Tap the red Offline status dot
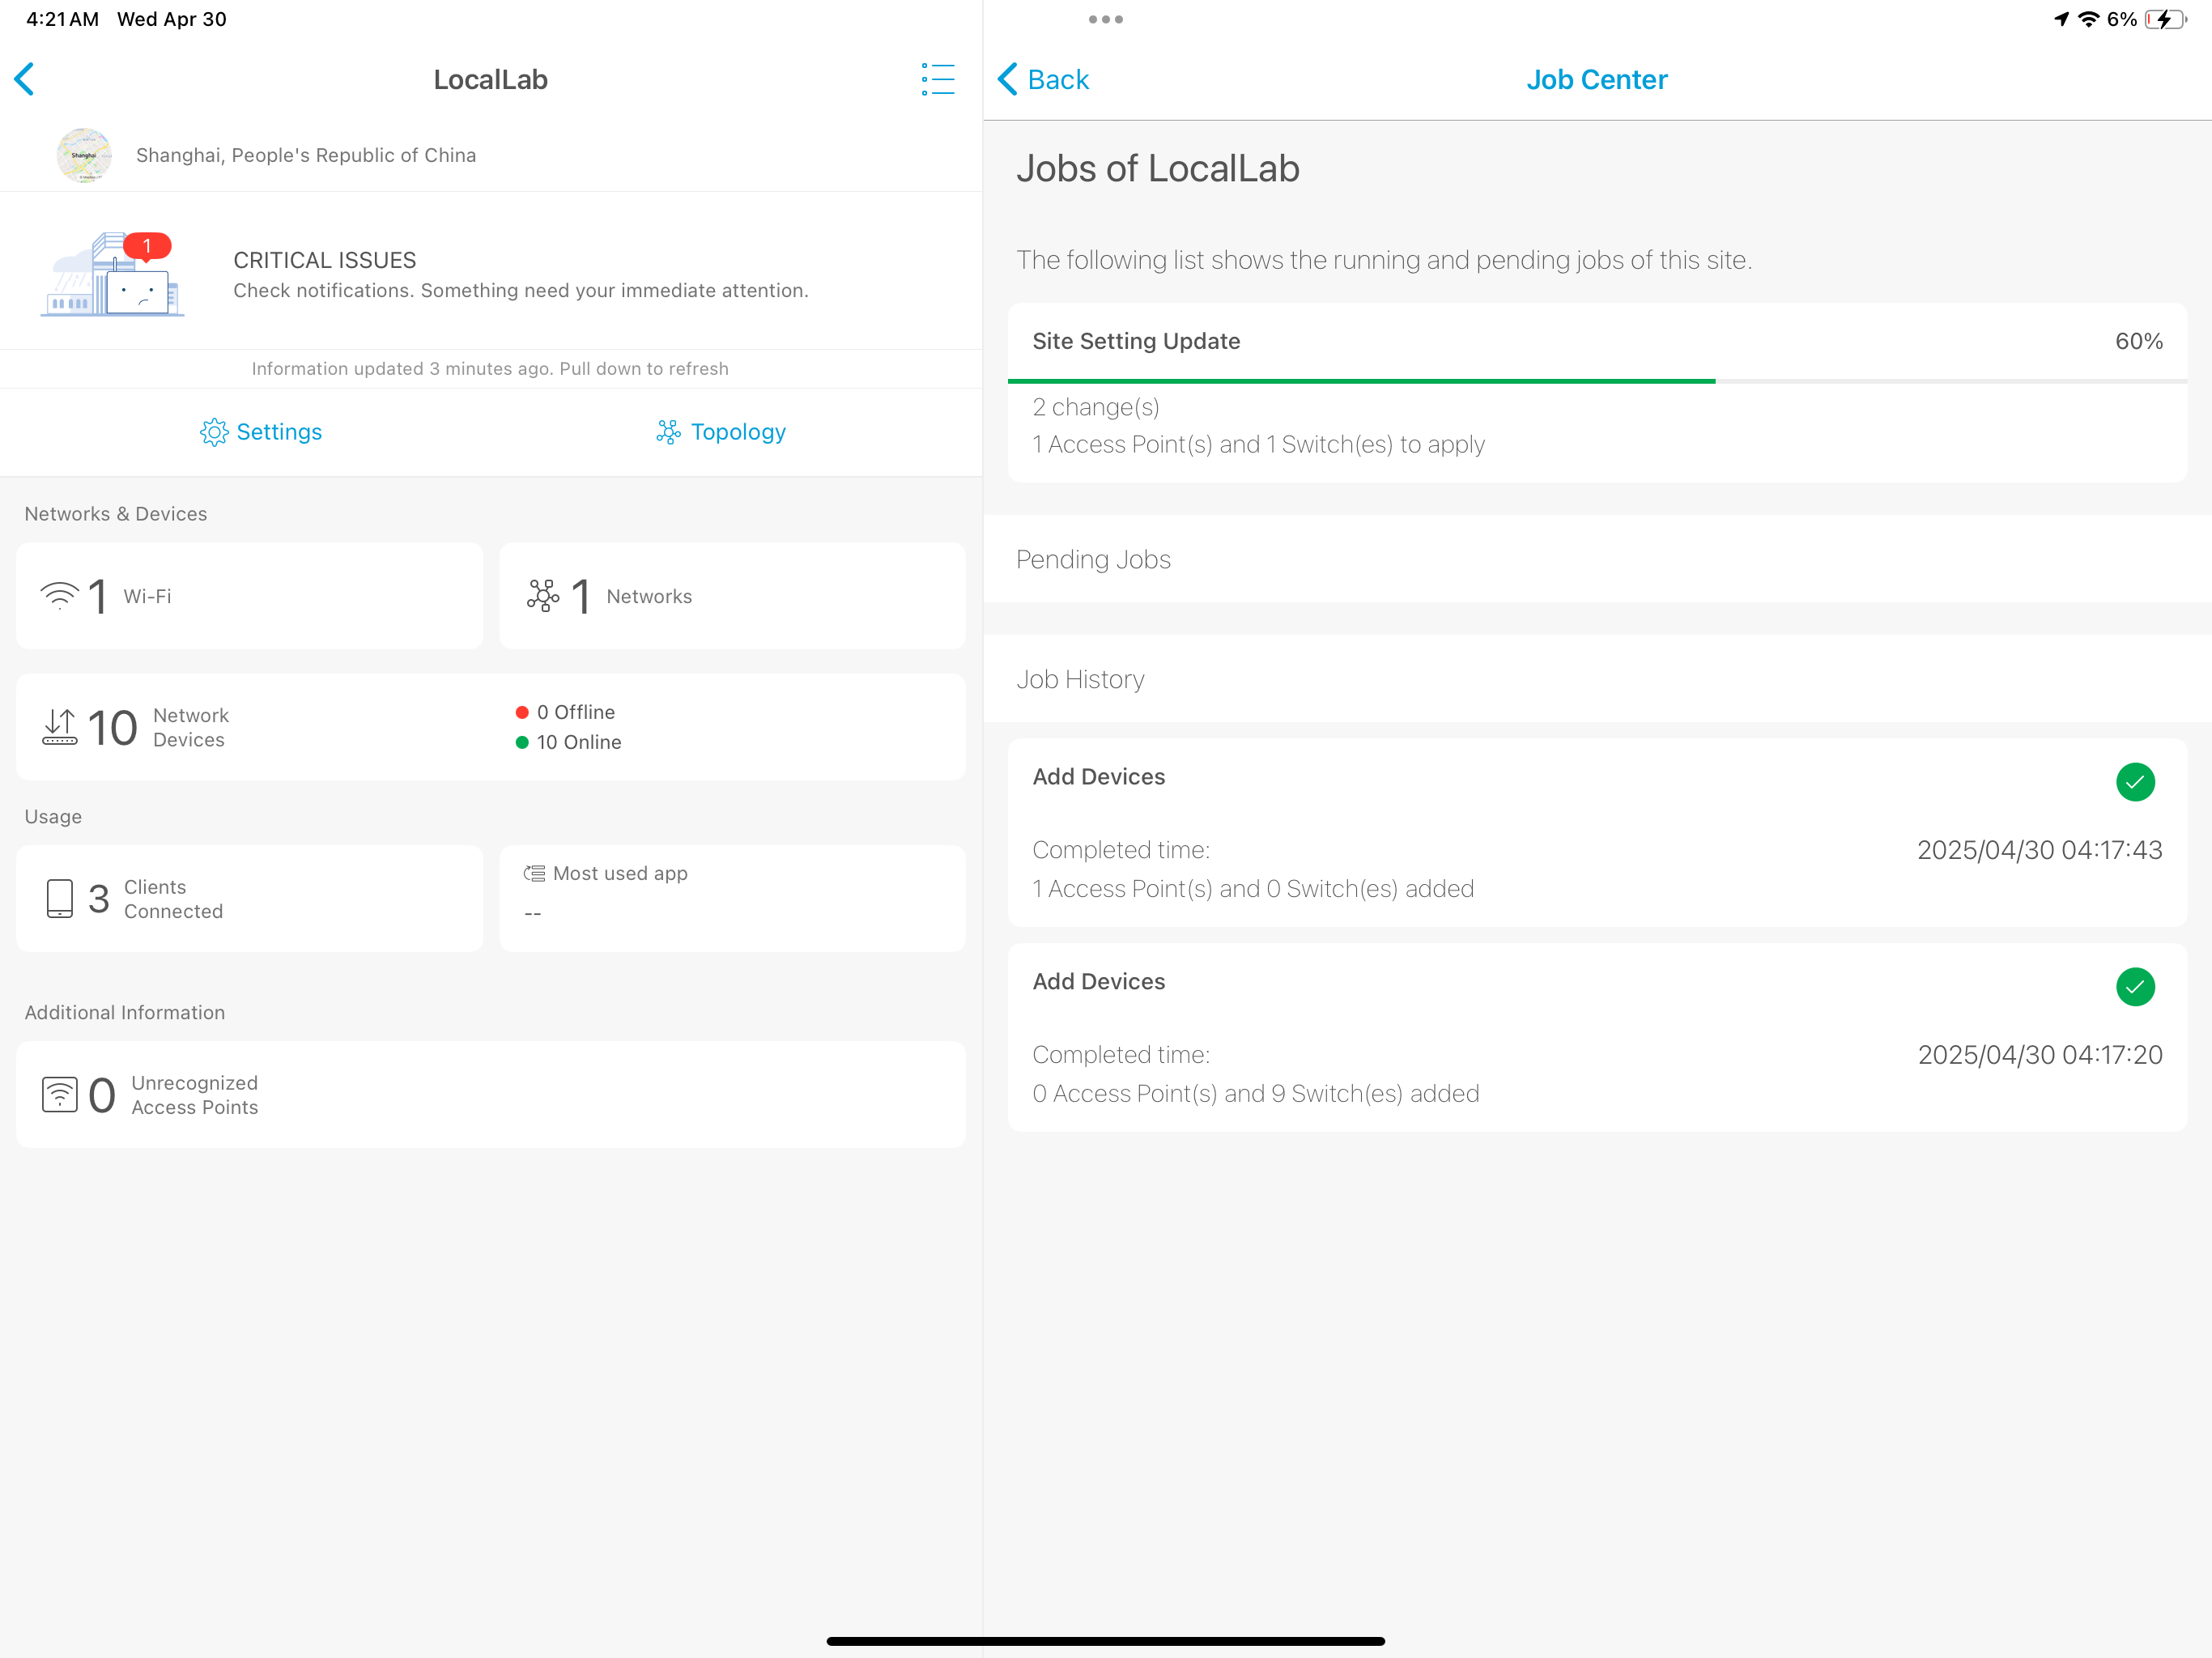Viewport: 2212px width, 1658px height. click(522, 712)
